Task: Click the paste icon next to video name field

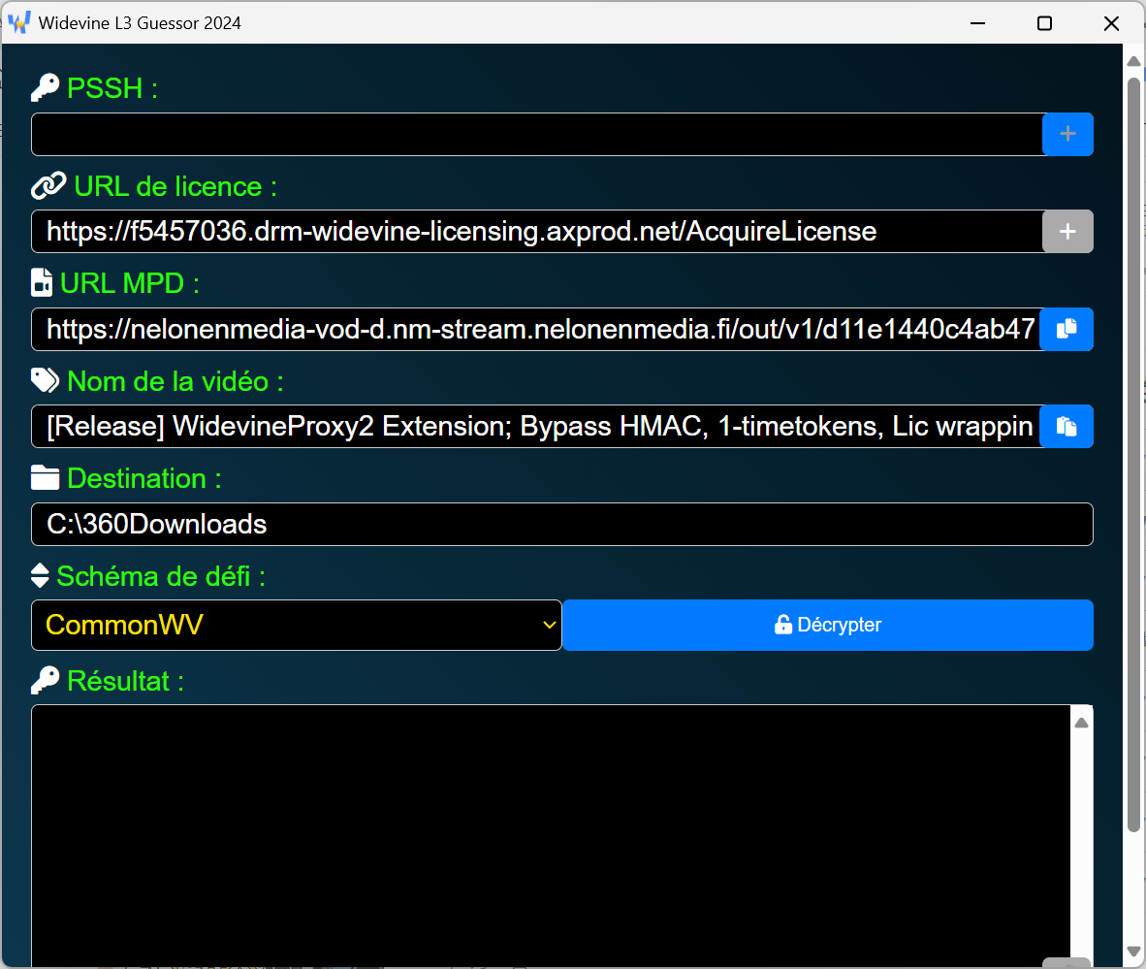Action: pyautogui.click(x=1066, y=427)
